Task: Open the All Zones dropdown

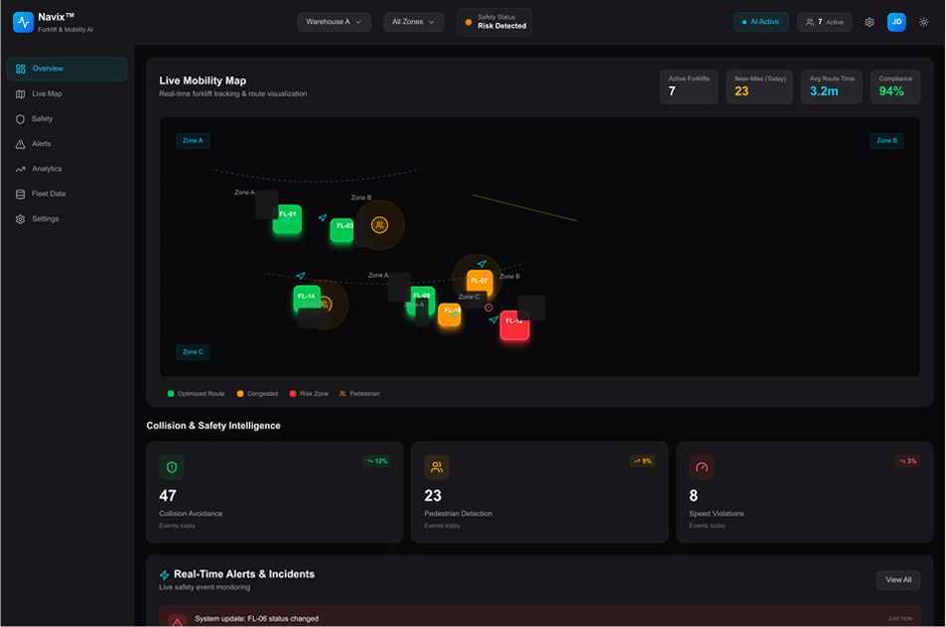Action: click(414, 22)
